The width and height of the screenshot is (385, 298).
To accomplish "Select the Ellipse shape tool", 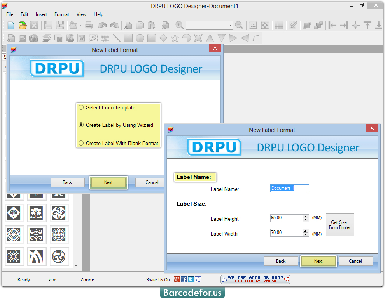I will pyautogui.click(x=140, y=38).
